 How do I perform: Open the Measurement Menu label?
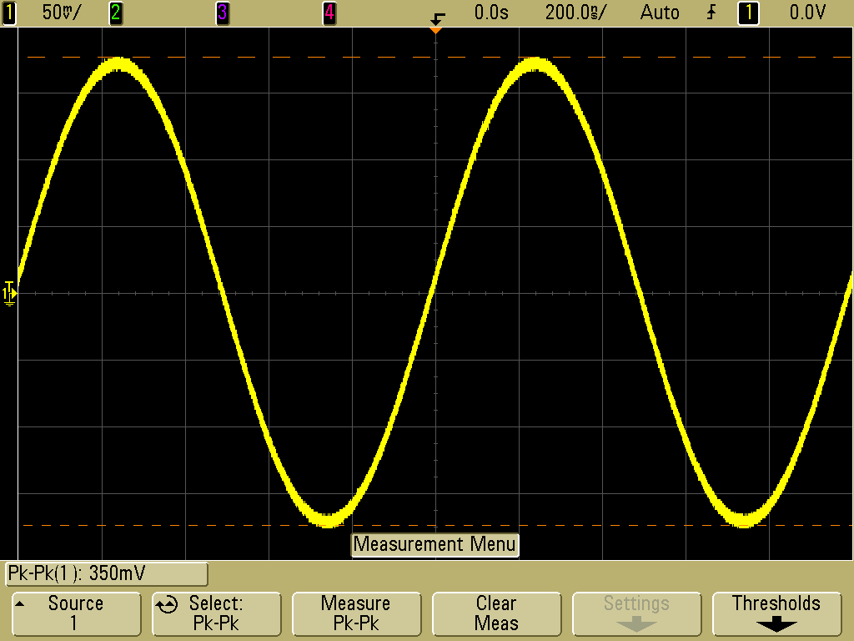[x=435, y=544]
